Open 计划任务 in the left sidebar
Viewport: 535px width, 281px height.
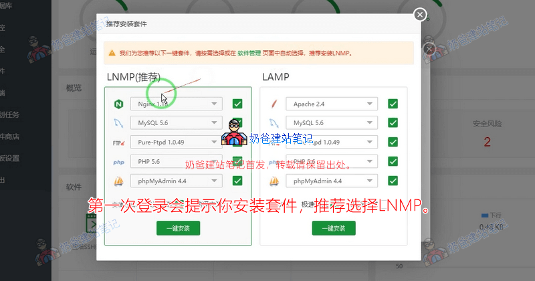[9, 114]
